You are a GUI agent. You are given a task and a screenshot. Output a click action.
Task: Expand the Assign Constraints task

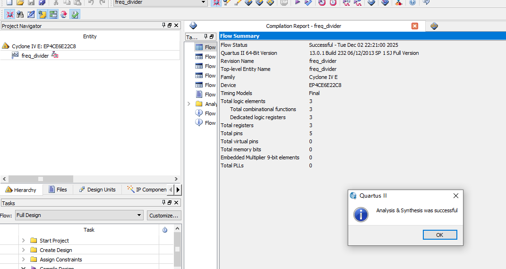click(23, 260)
